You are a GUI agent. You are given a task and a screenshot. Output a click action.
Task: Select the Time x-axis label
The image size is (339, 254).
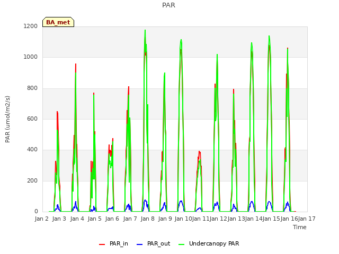(x=300, y=227)
